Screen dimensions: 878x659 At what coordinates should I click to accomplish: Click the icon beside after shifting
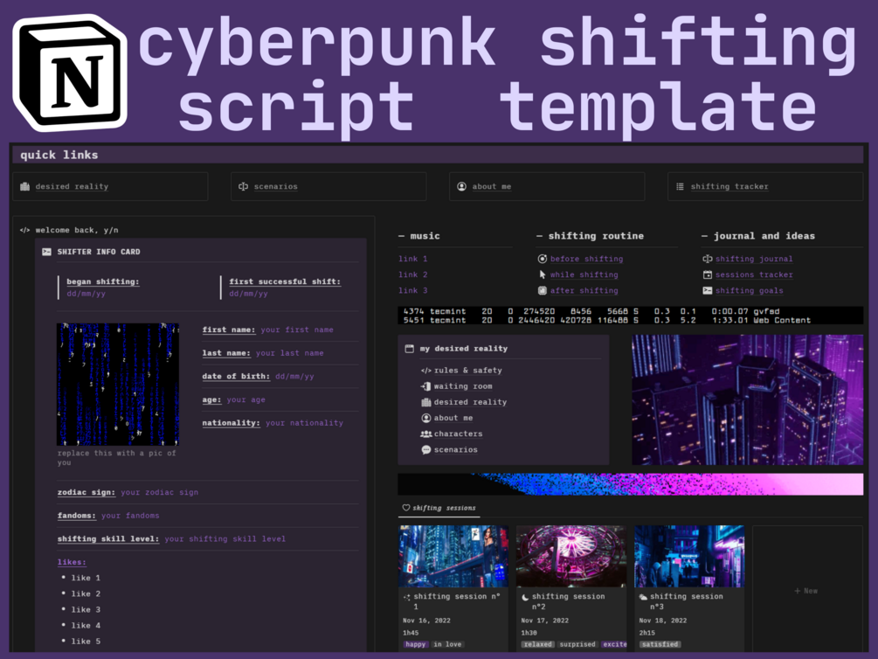542,290
